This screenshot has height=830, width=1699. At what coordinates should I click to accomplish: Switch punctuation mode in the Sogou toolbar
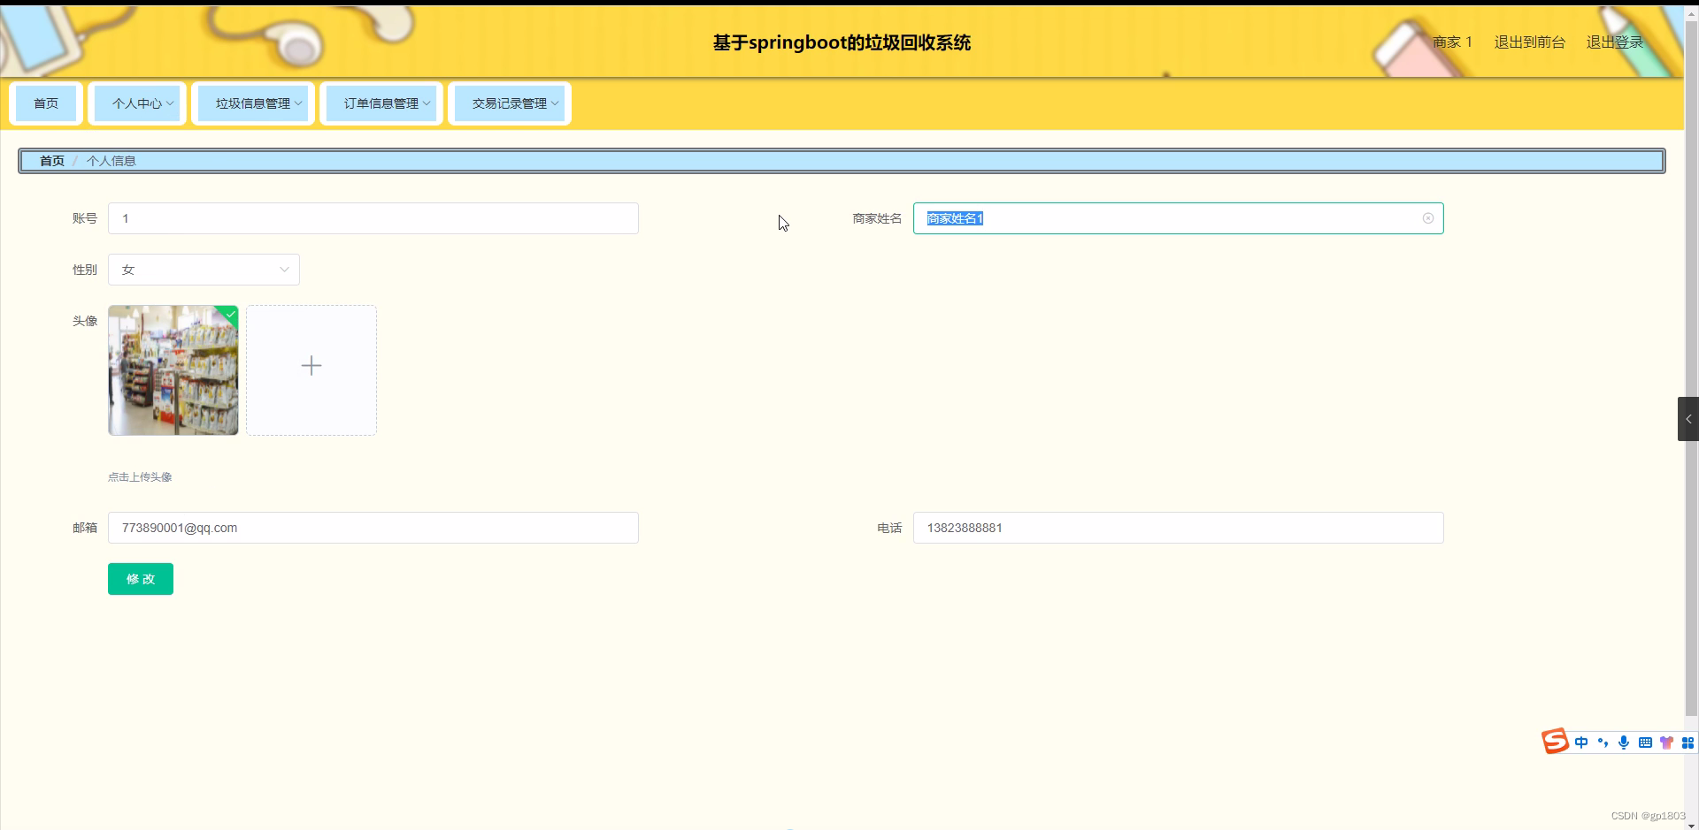pos(1603,742)
